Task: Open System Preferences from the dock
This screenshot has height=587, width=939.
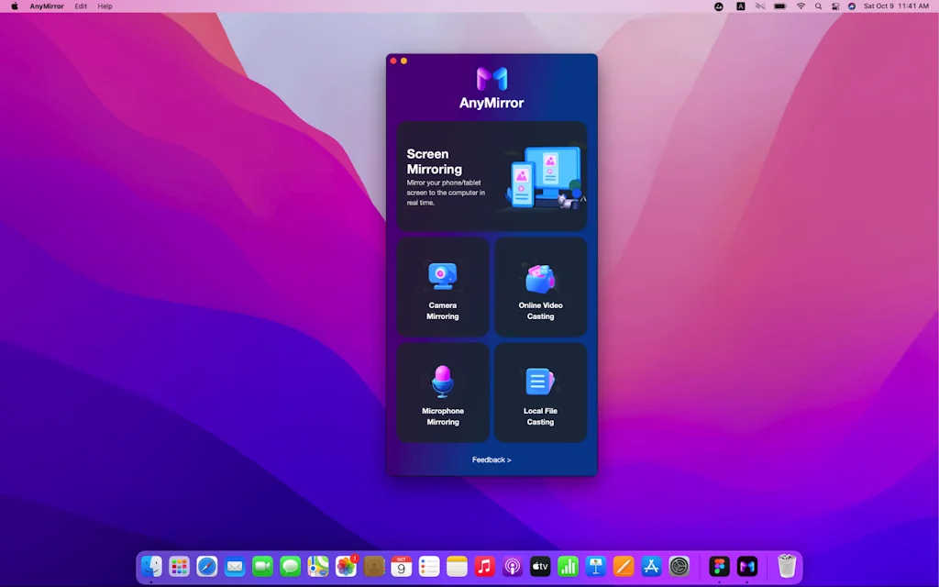Action: pos(679,567)
